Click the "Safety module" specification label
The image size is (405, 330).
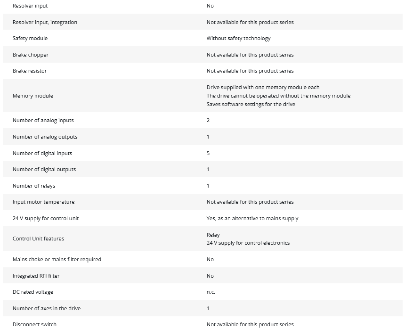point(30,38)
